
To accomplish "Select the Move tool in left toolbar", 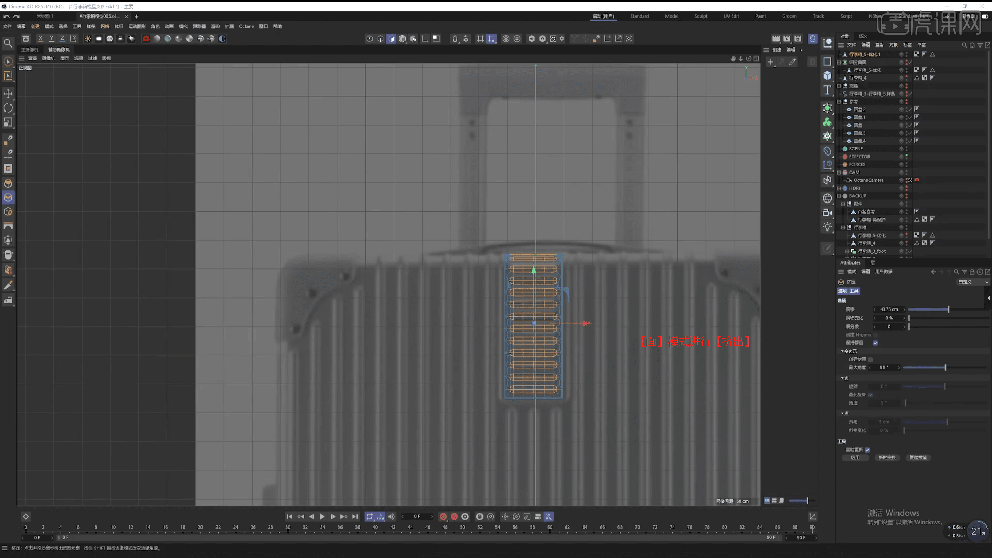I will [8, 94].
